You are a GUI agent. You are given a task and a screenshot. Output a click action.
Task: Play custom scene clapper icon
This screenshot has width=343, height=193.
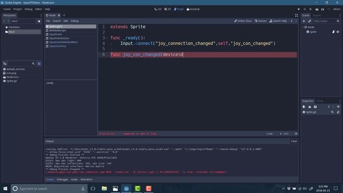click(323, 9)
